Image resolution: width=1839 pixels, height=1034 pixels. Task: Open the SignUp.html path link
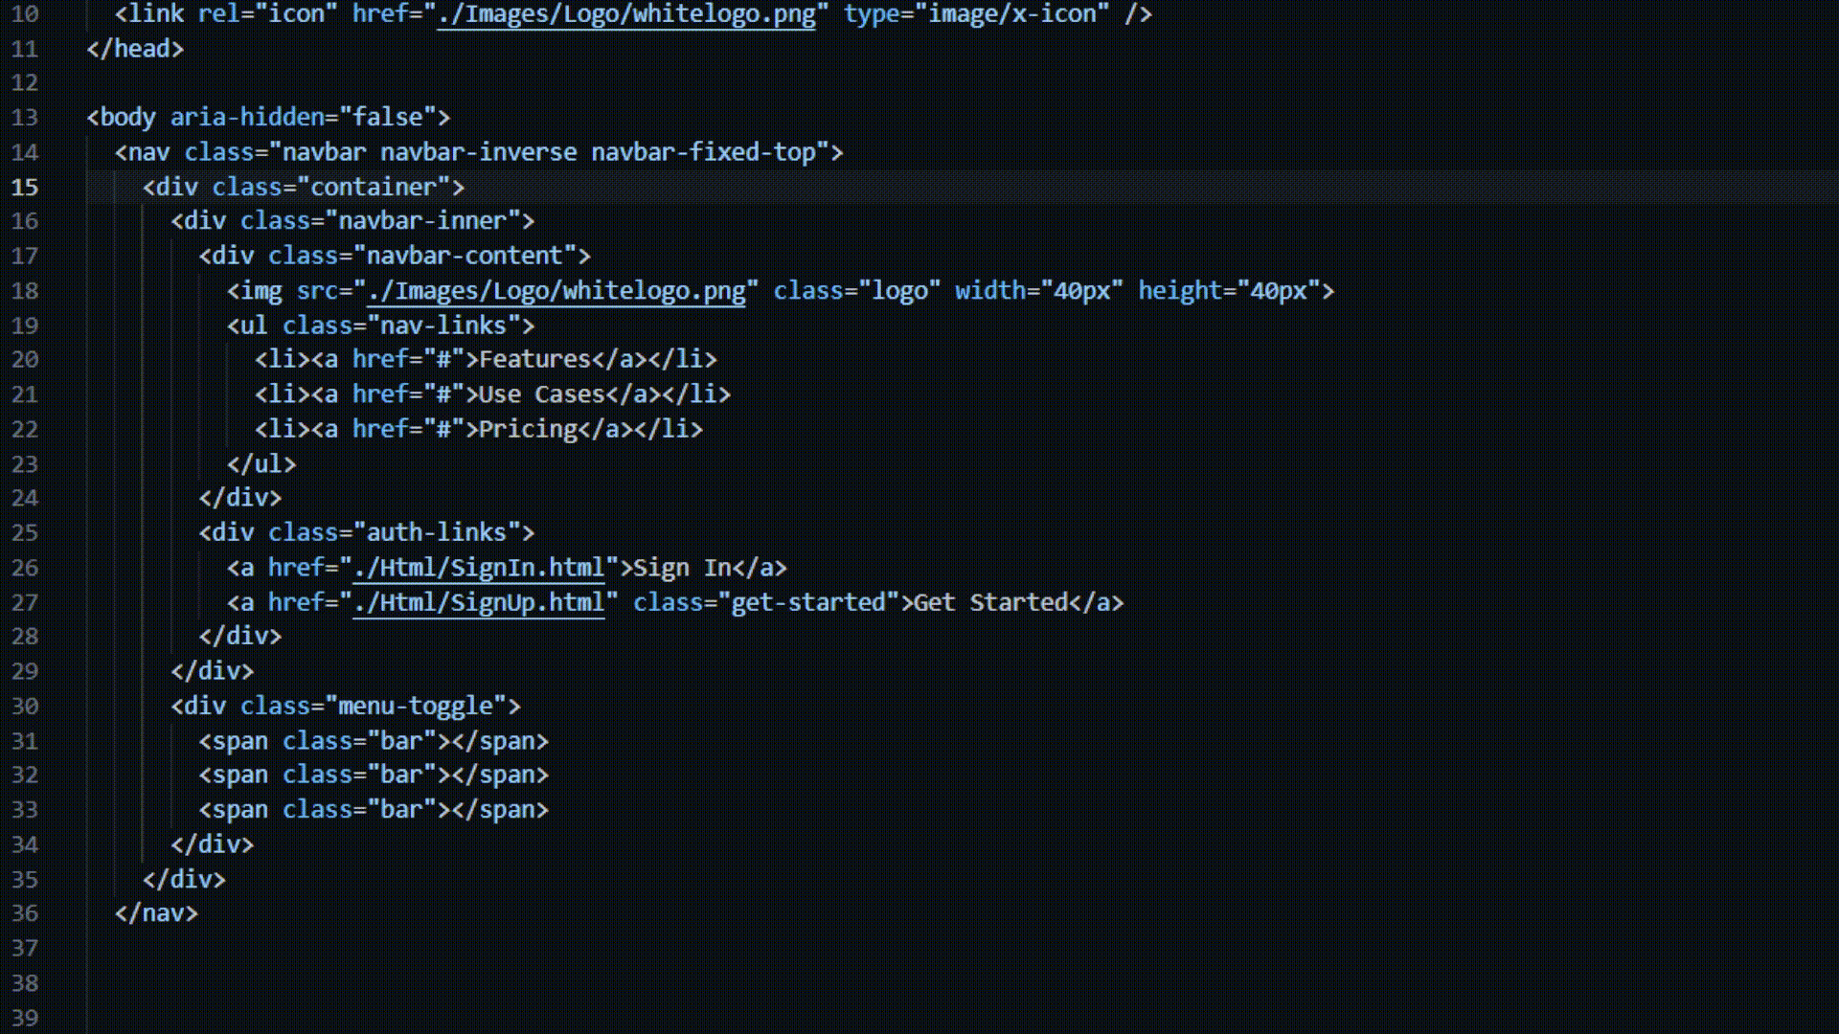point(479,602)
